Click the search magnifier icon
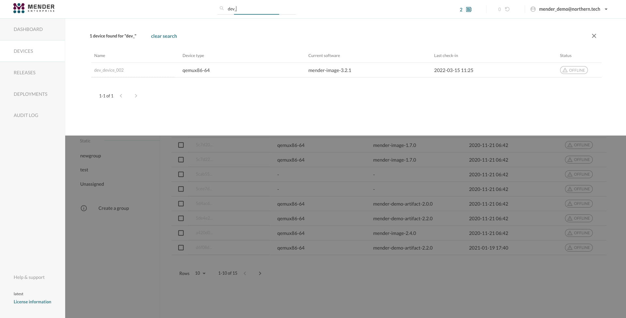This screenshot has width=626, height=318. pos(221,8)
